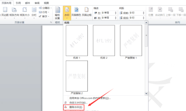The height and width of the screenshot is (111, 186).
Task: Click the 下移一层 send backward button
Action: click(x=181, y=13)
